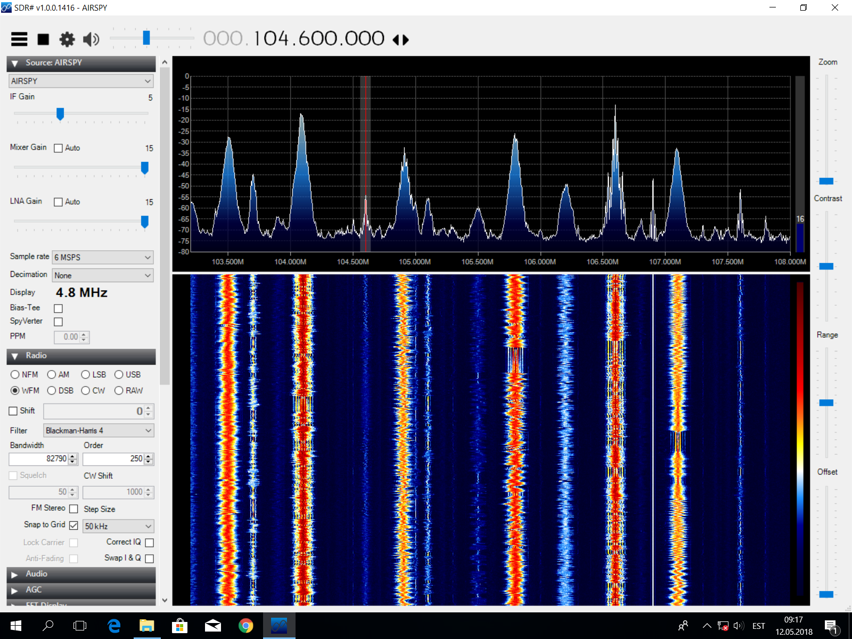Launch Google Chrome from the taskbar
The image size is (852, 639).
tap(245, 626)
